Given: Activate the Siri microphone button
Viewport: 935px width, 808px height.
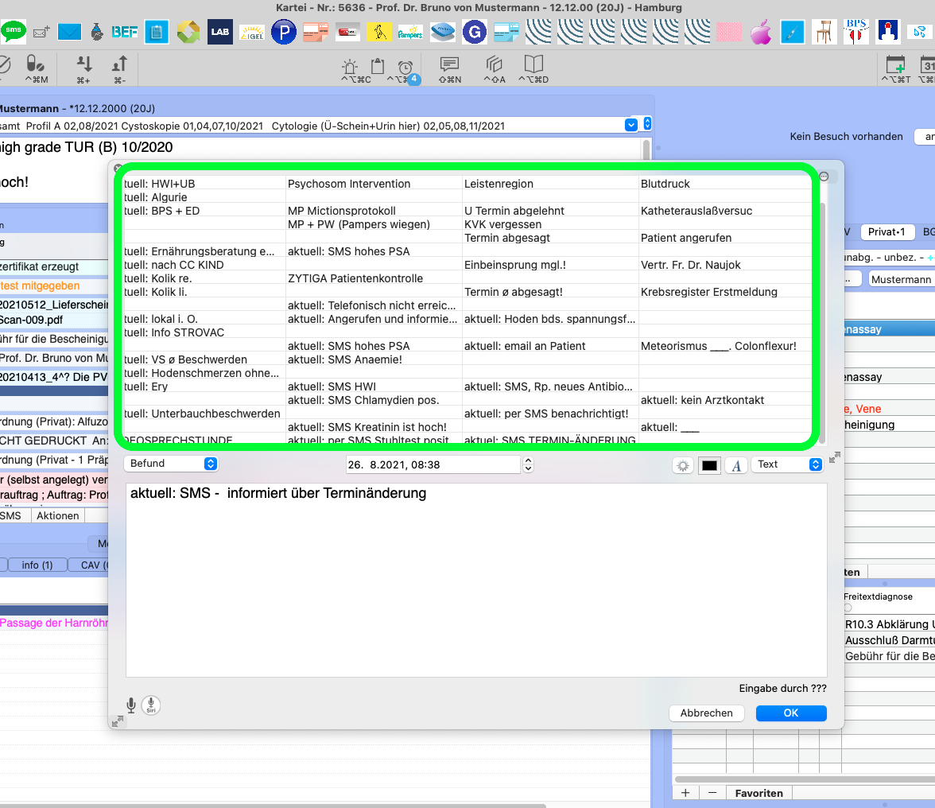Looking at the screenshot, I should [151, 705].
